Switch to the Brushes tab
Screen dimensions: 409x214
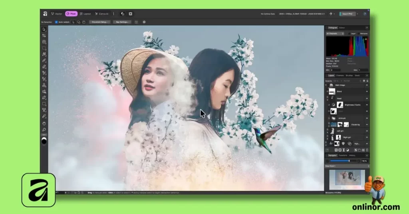pos(349,75)
